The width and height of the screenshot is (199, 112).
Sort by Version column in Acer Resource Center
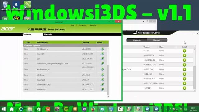click(150, 47)
